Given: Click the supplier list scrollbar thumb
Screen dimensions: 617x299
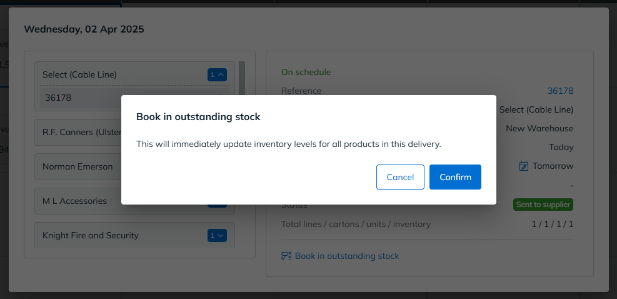Looking at the screenshot, I should pyautogui.click(x=241, y=79).
